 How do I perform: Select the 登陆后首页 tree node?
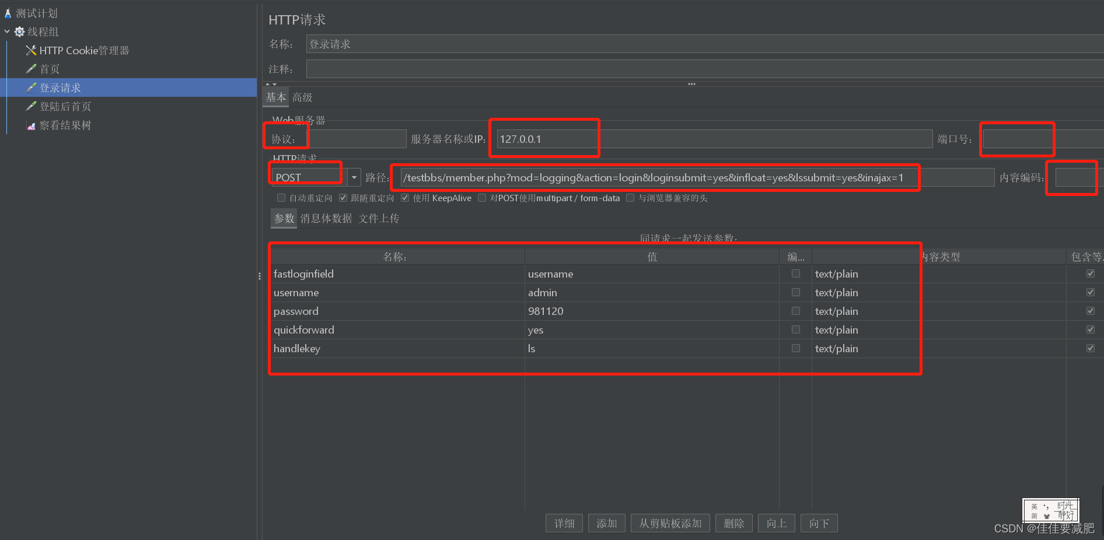coord(65,106)
